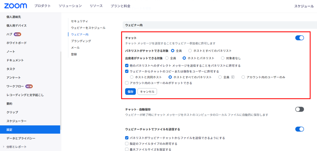Click the NEW badge beside ワークフロー

pyautogui.click(x=29, y=86)
